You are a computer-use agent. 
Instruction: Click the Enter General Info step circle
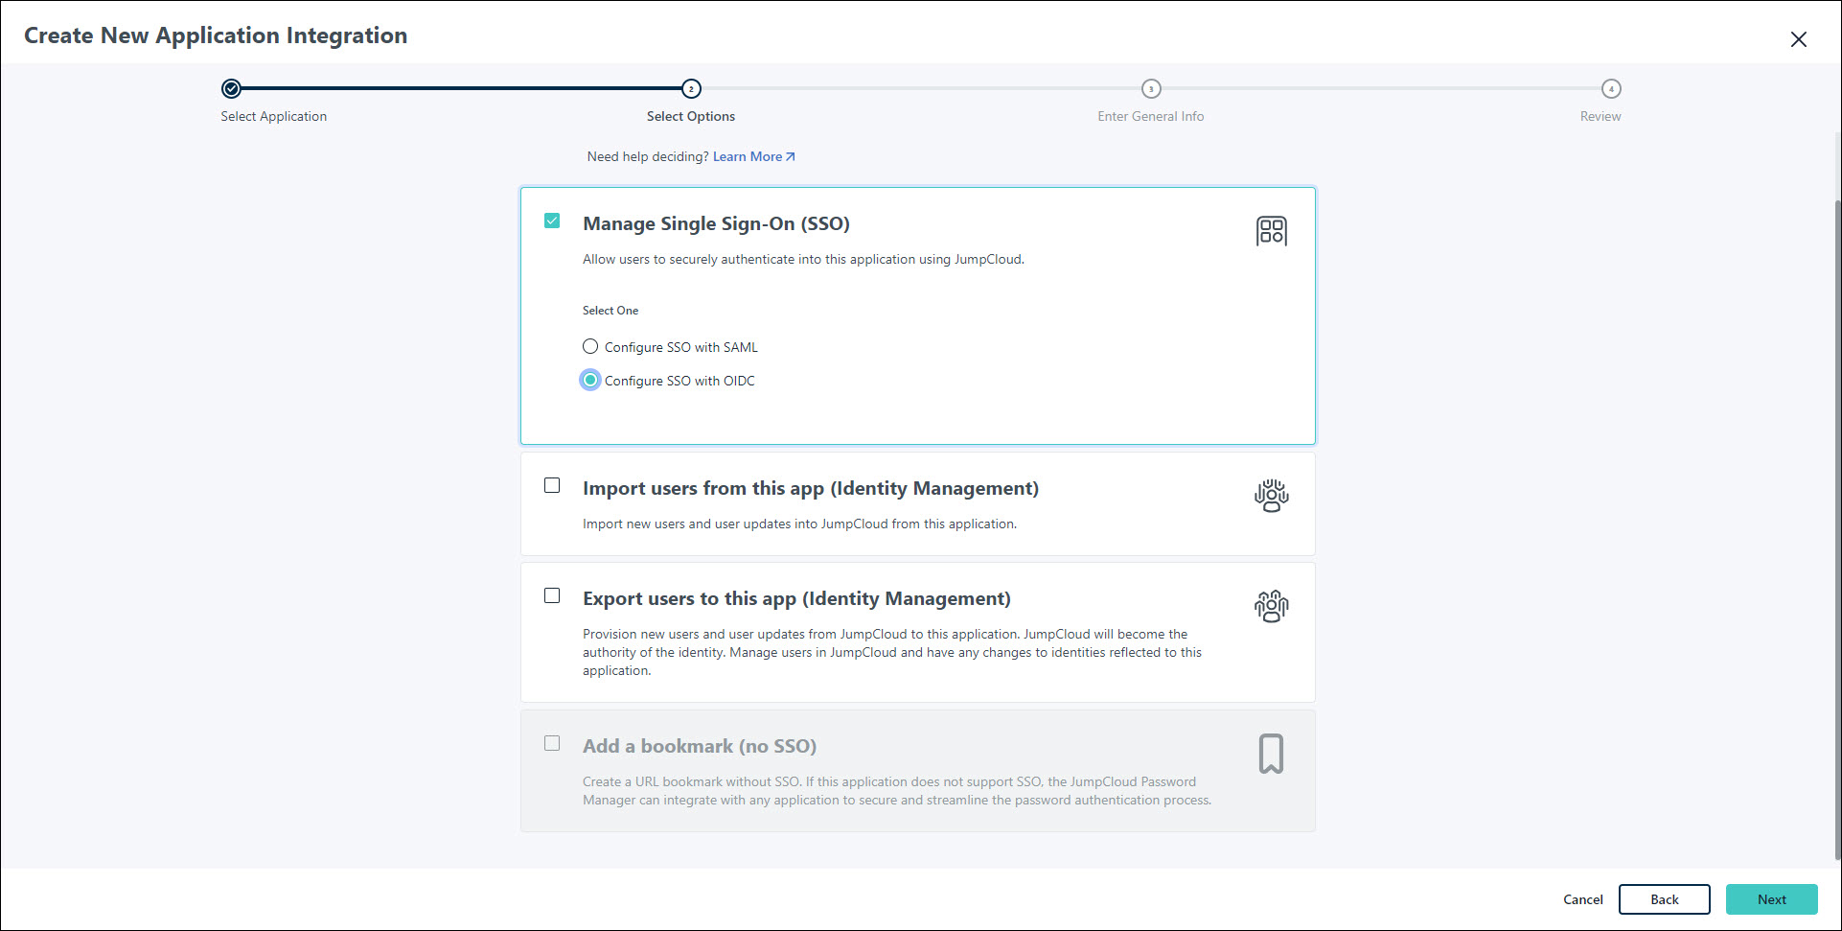[x=1151, y=89]
